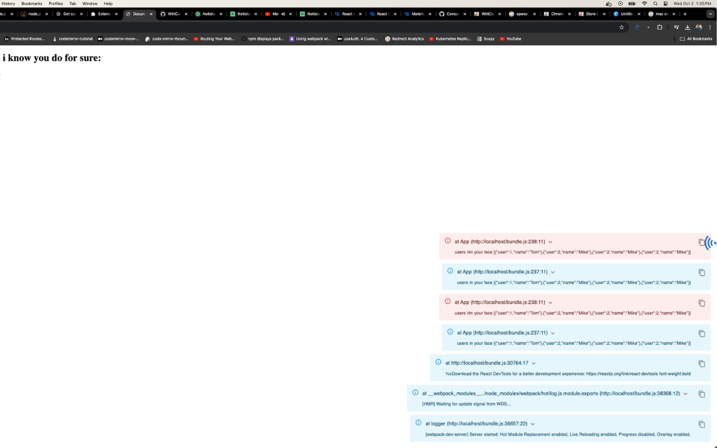Open Chrome's Downloads icon in the toolbar
717x448 pixels.
tap(687, 27)
